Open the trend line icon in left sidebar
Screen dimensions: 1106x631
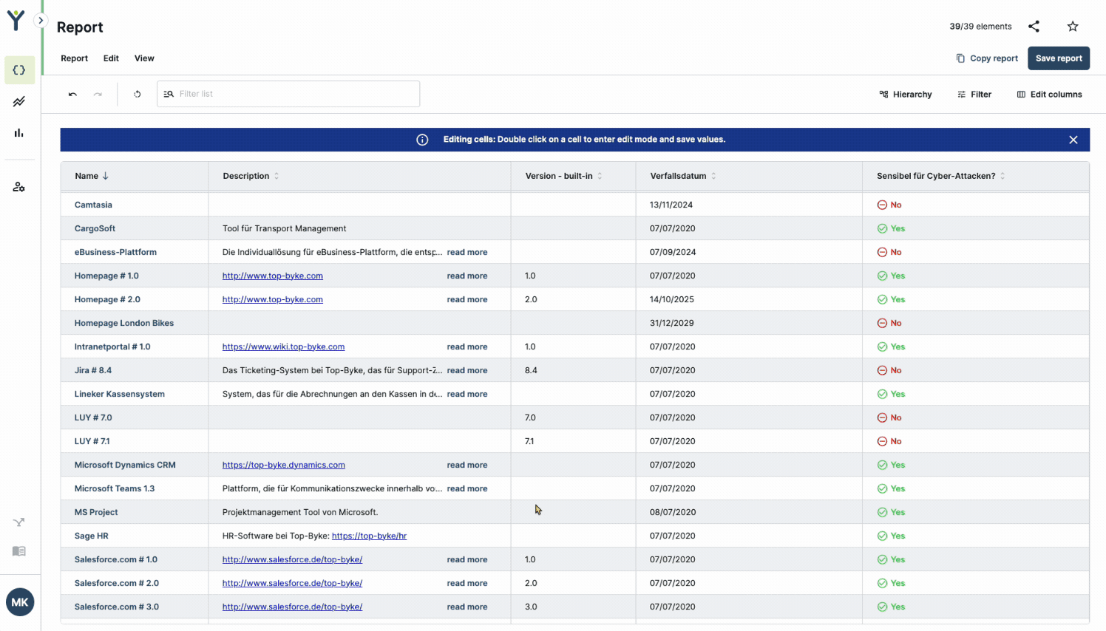pyautogui.click(x=19, y=101)
